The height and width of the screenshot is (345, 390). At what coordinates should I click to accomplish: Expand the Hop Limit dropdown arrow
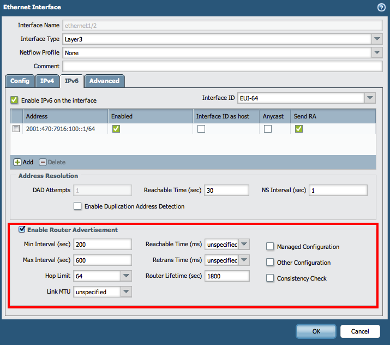click(x=126, y=276)
